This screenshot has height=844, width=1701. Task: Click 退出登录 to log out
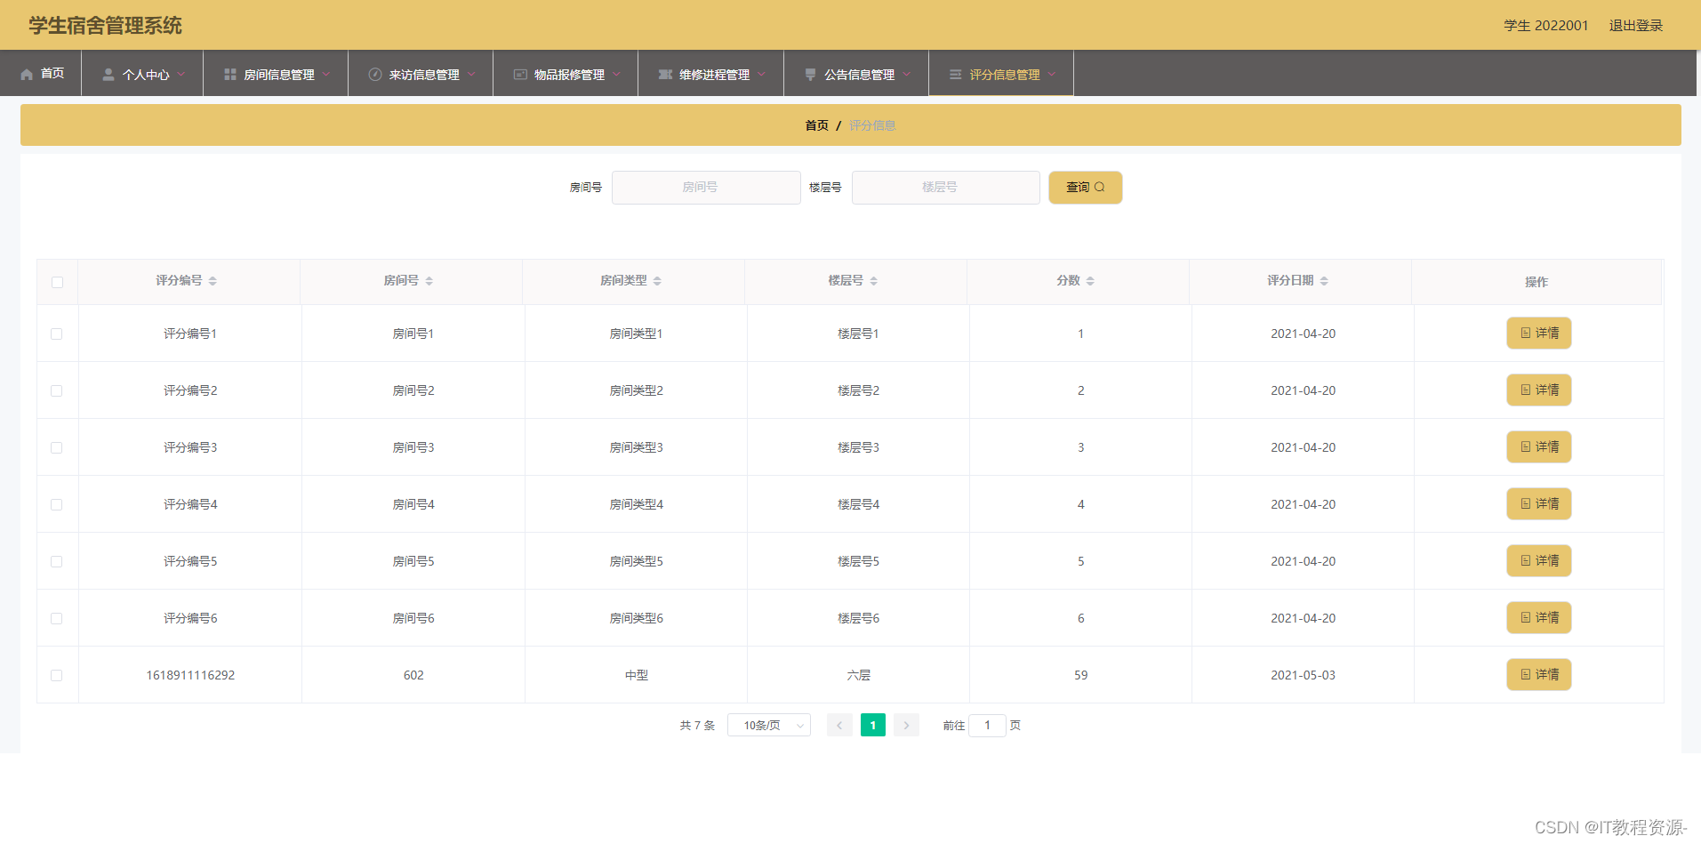coord(1635,26)
